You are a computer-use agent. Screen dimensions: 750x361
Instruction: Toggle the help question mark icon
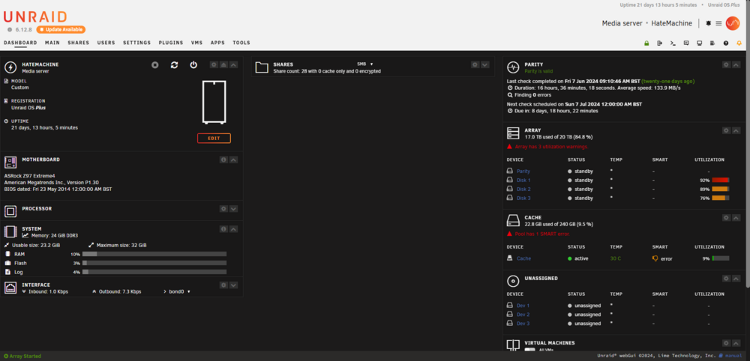click(725, 43)
